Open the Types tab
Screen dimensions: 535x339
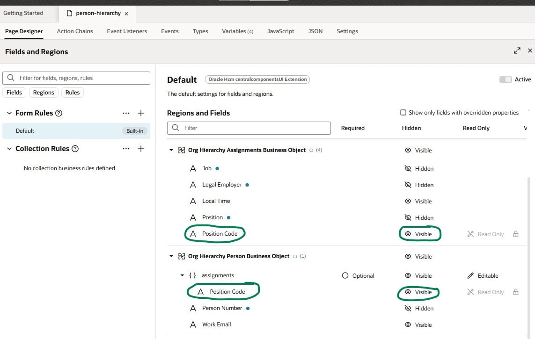pos(200,31)
